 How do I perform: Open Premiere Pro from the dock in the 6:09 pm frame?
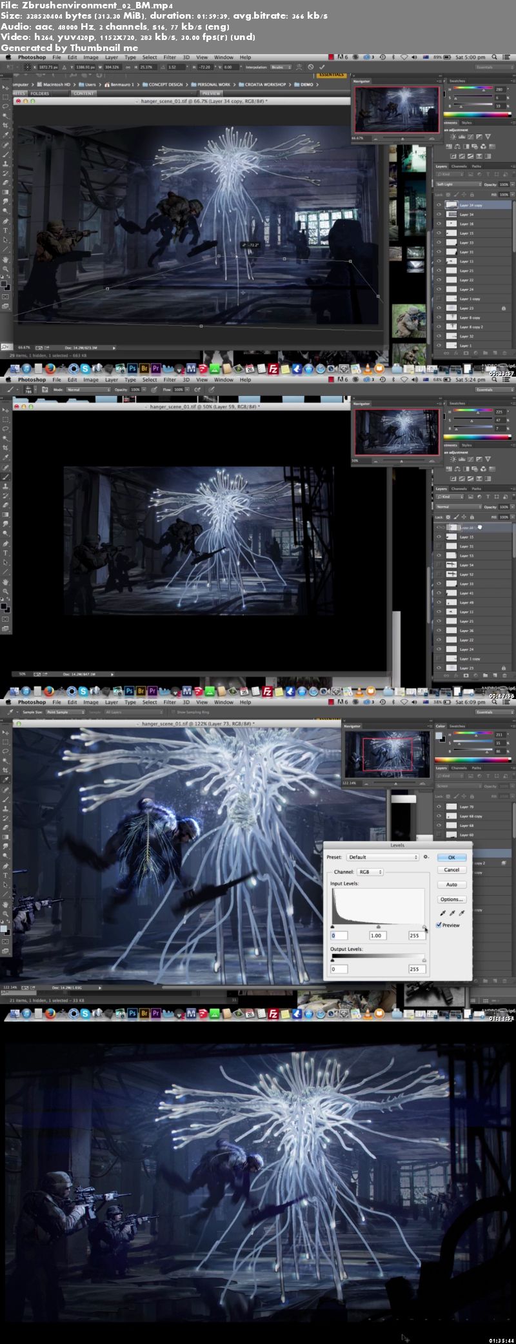click(155, 1013)
